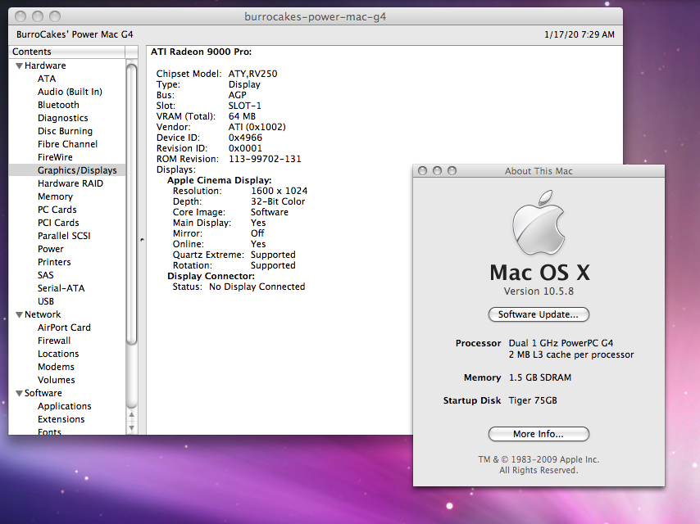Show Printers information
Image resolution: width=700 pixels, height=524 pixels.
pos(54,262)
